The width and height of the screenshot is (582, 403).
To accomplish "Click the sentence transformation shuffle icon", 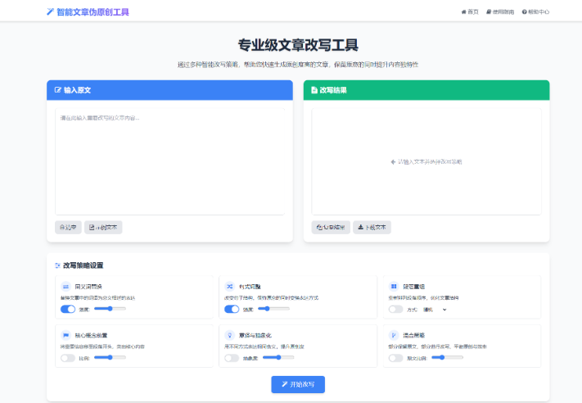I will 229,288.
